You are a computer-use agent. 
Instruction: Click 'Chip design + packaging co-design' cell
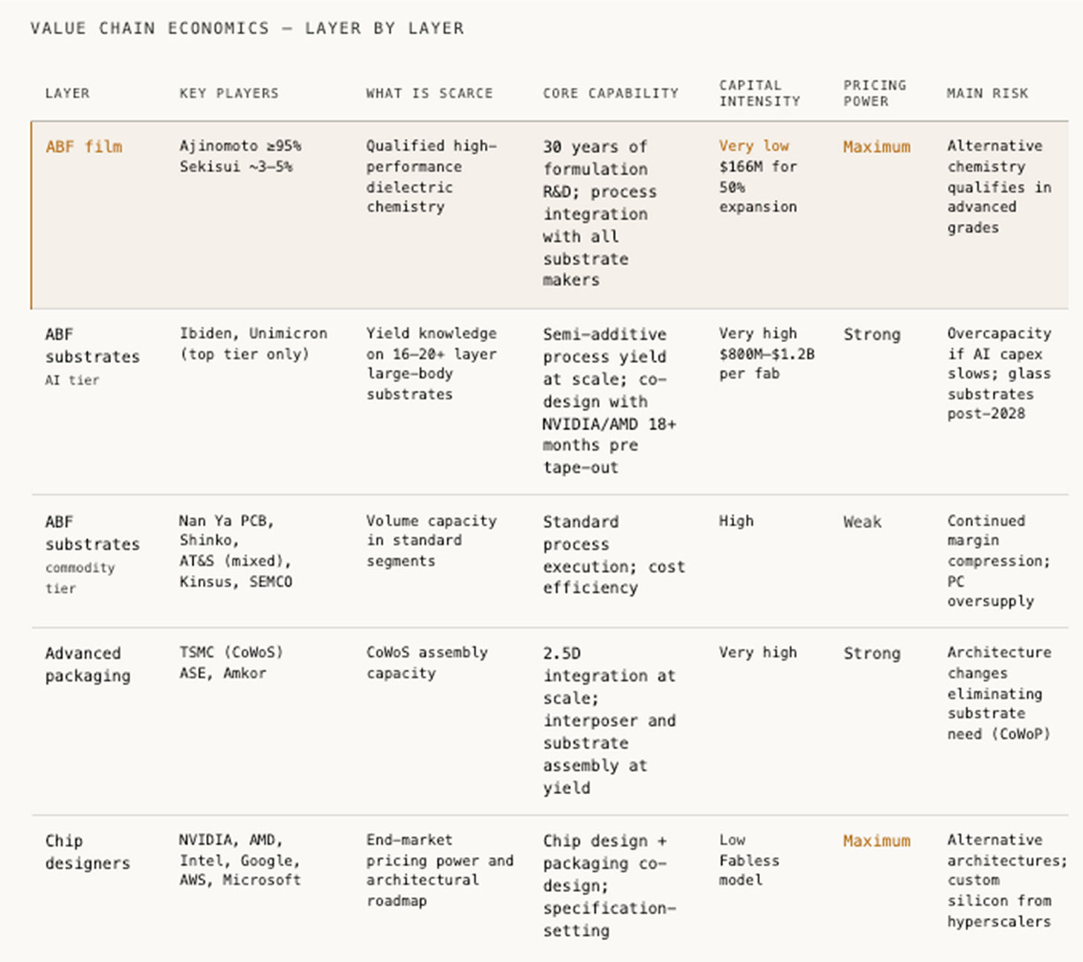coord(609,885)
